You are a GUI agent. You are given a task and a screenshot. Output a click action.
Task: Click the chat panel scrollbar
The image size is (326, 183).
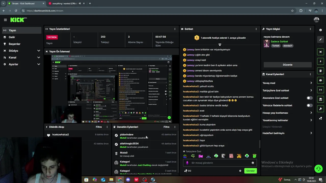pos(260,144)
